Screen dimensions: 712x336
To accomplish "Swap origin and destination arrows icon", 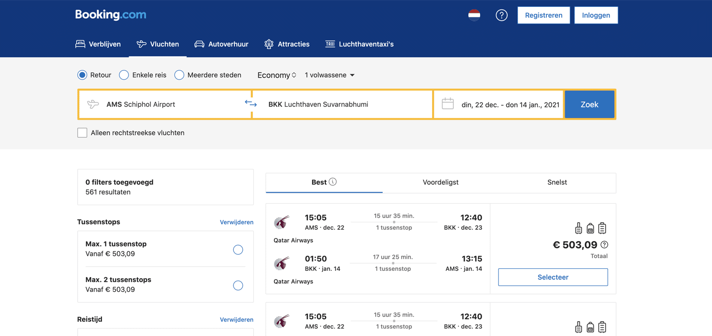I will click(251, 103).
